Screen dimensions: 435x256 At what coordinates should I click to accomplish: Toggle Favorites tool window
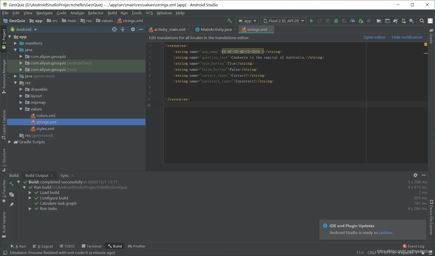coord(4,191)
